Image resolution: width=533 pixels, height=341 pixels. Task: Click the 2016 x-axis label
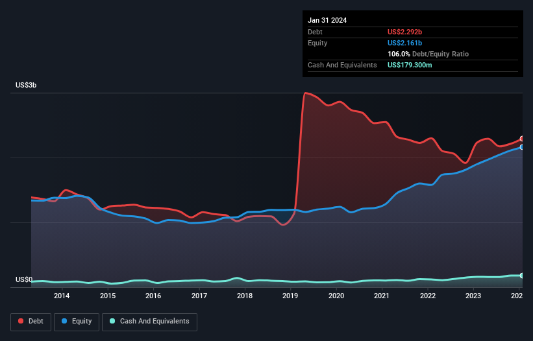(x=153, y=296)
